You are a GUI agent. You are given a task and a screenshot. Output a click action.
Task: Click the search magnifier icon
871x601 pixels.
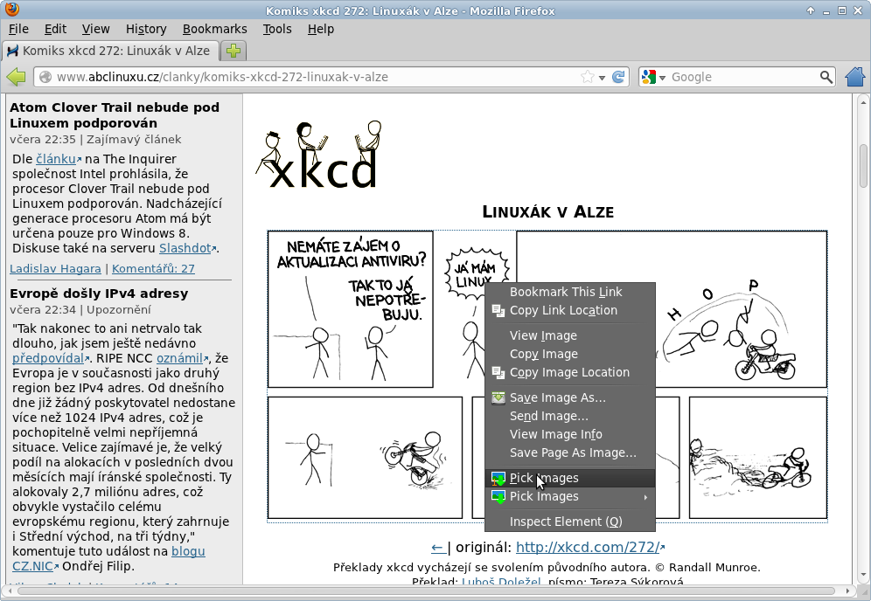(x=826, y=77)
